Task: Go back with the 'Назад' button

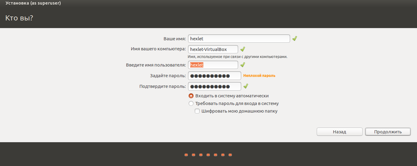Action: (x=339, y=132)
